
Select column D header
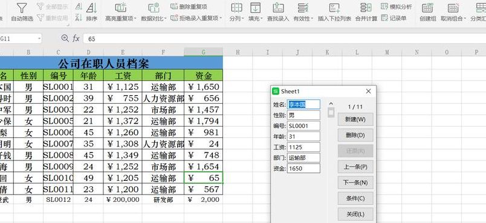click(x=88, y=52)
